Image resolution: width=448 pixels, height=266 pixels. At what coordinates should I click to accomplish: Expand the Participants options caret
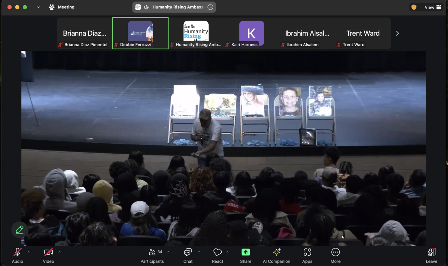[168, 252]
